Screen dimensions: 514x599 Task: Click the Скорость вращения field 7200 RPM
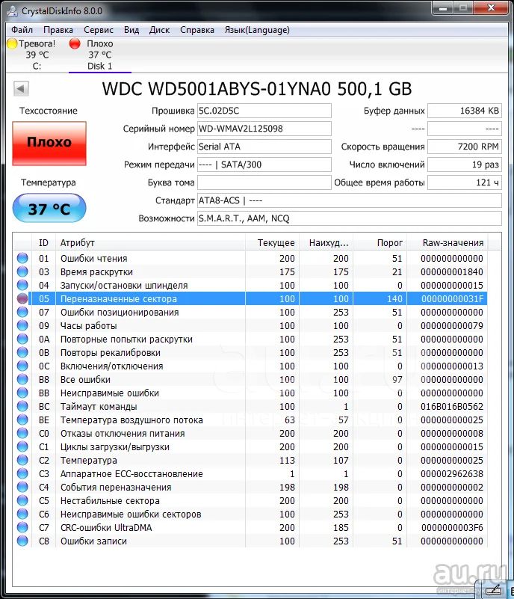tap(465, 147)
